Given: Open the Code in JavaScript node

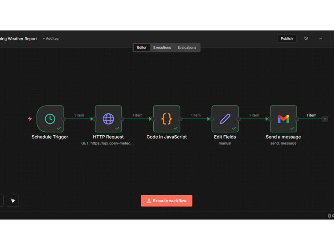Looking at the screenshot, I should tap(167, 119).
